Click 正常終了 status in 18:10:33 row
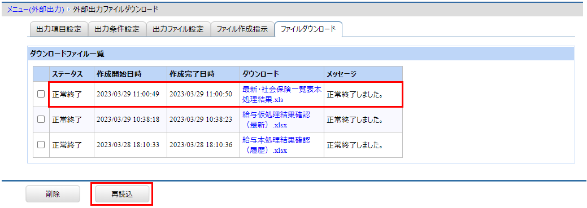This screenshot has height=208, width=587. click(x=67, y=145)
